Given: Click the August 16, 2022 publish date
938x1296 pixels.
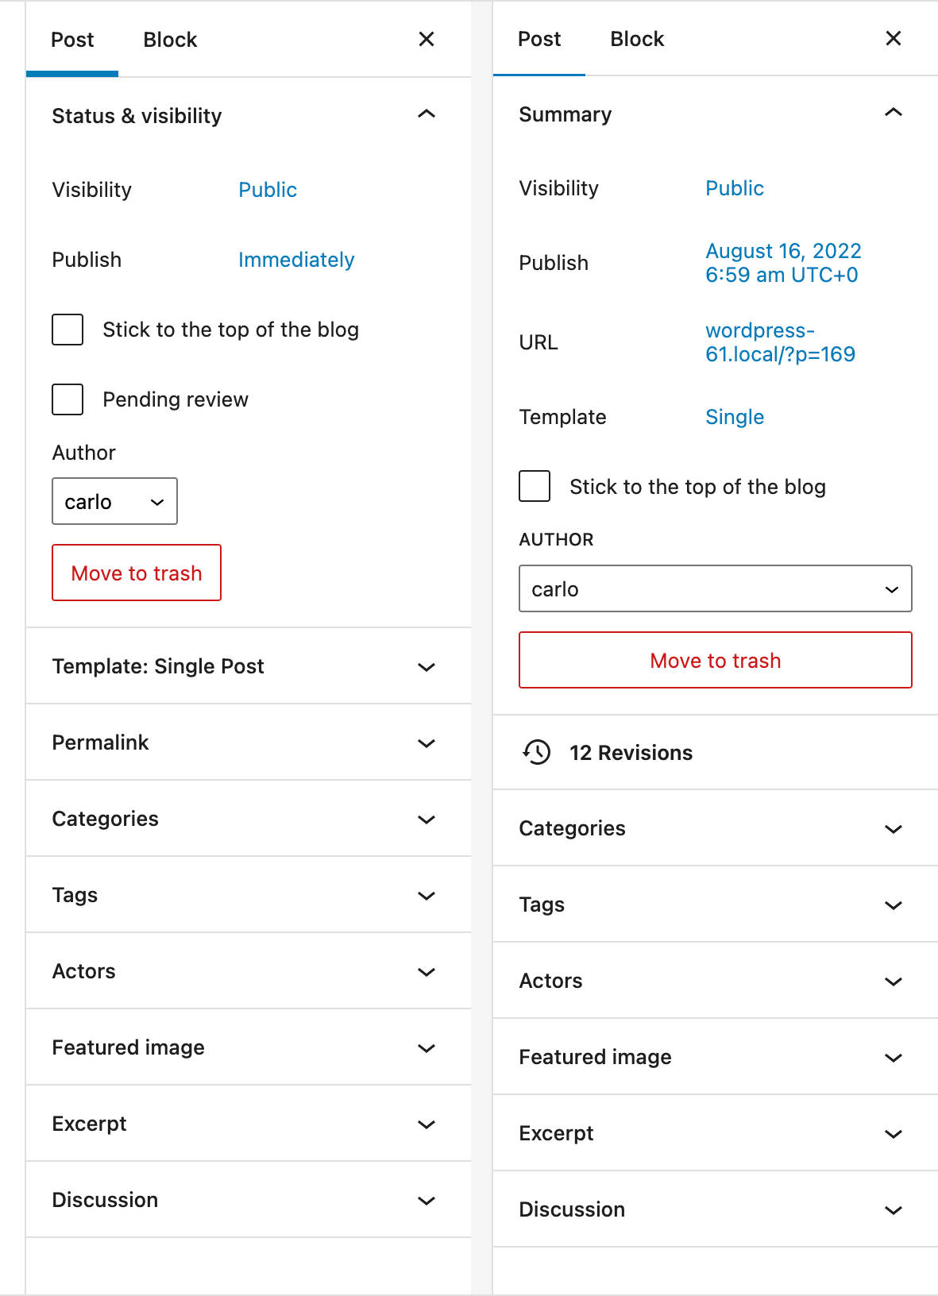Looking at the screenshot, I should tap(782, 262).
